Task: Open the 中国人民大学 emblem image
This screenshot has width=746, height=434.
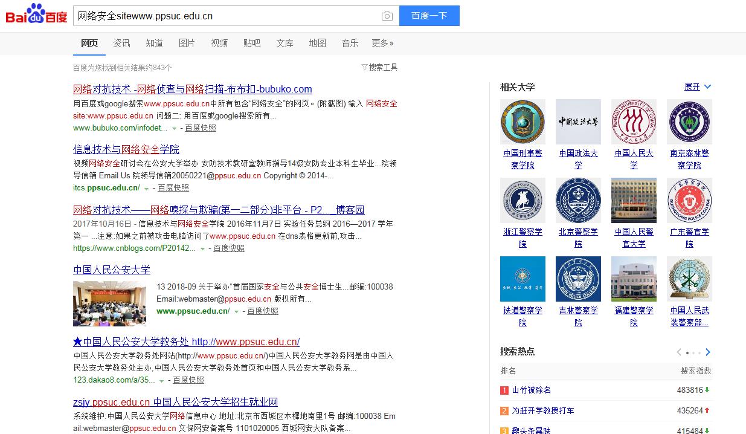Action: click(634, 121)
